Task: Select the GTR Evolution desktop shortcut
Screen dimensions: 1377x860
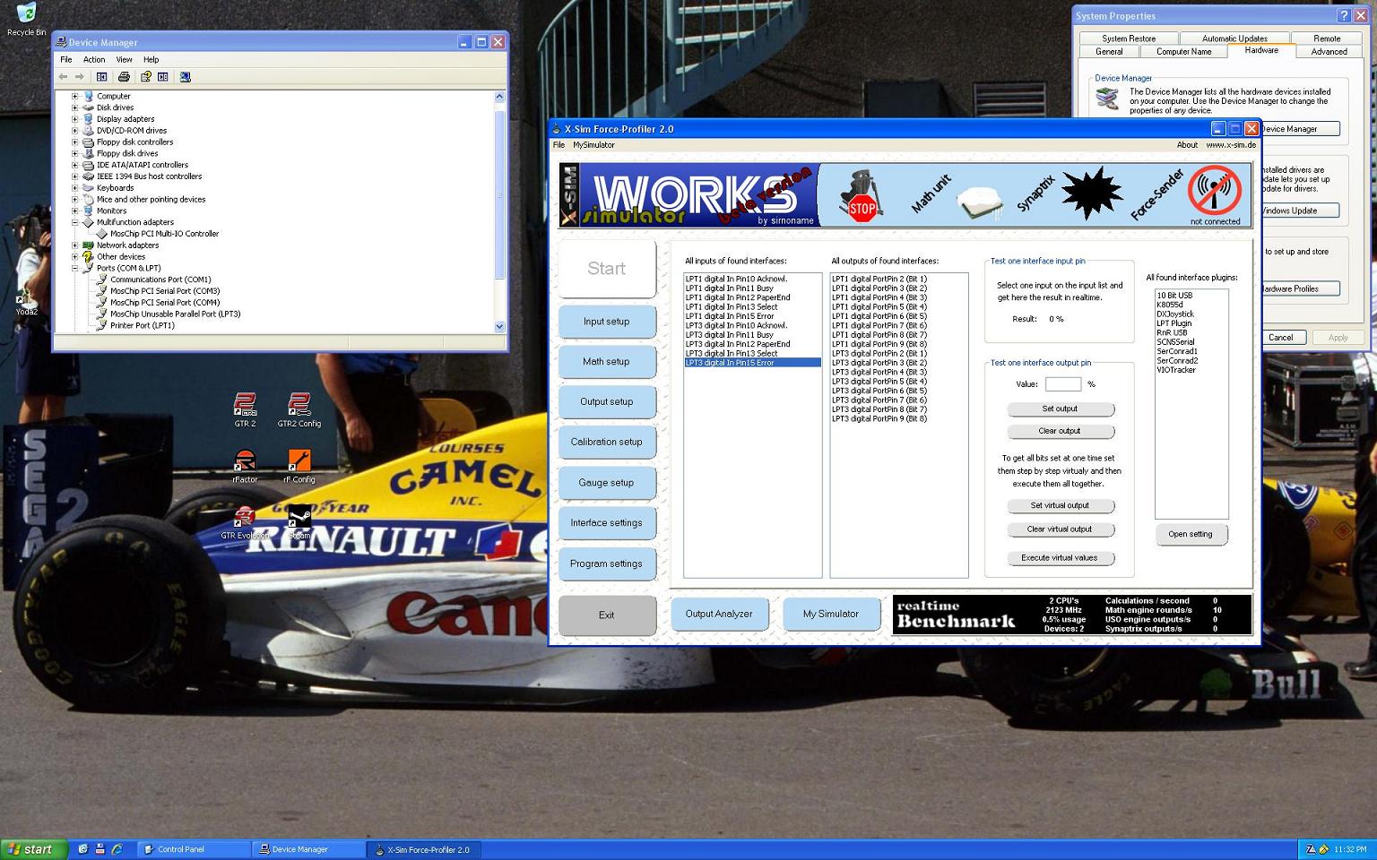Action: pos(245,523)
